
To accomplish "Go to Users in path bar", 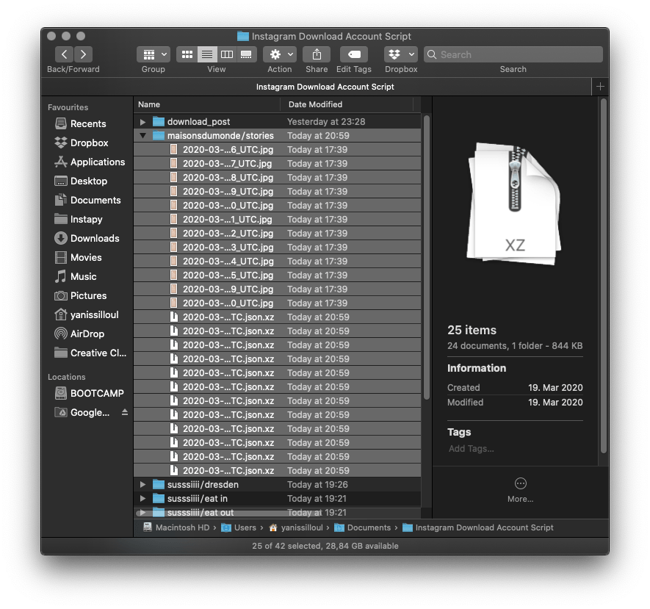I will [239, 527].
